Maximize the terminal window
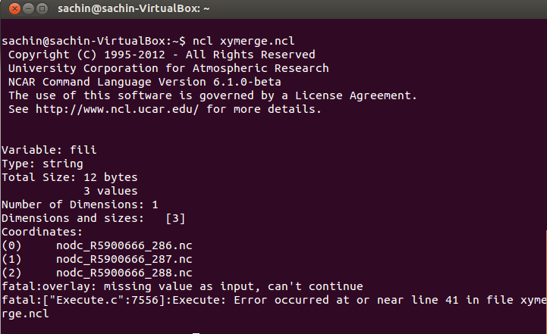The width and height of the screenshot is (547, 334). pos(40,9)
